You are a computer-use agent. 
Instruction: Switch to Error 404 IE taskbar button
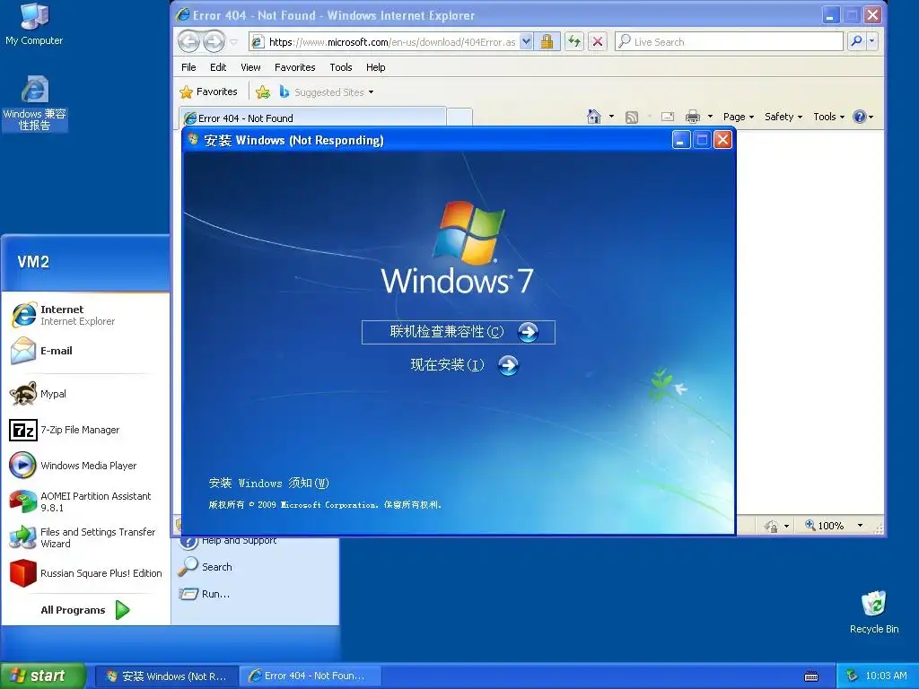click(x=310, y=676)
